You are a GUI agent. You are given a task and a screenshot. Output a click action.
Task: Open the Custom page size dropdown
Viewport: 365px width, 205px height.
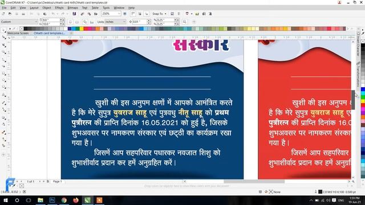[x=36, y=22]
